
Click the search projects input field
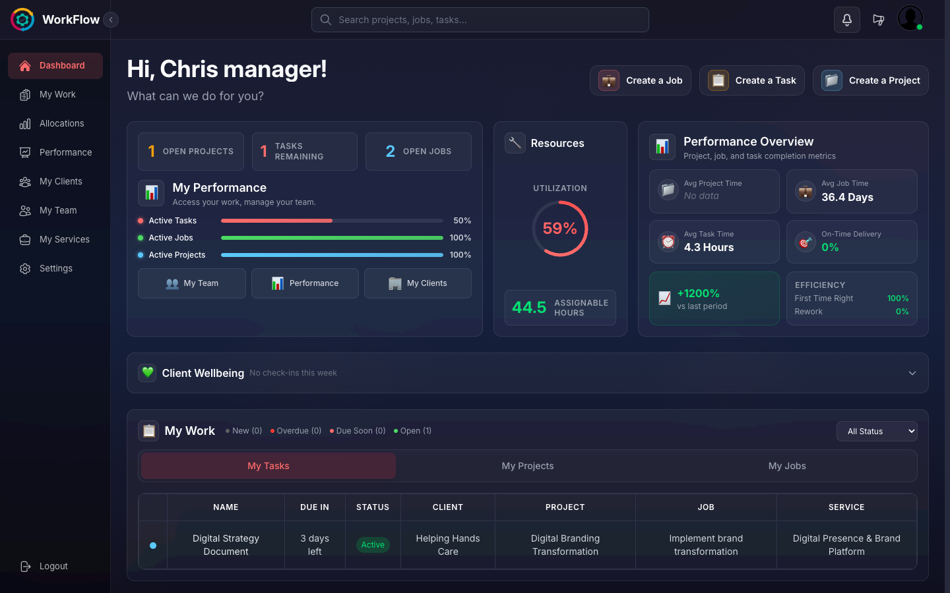480,20
